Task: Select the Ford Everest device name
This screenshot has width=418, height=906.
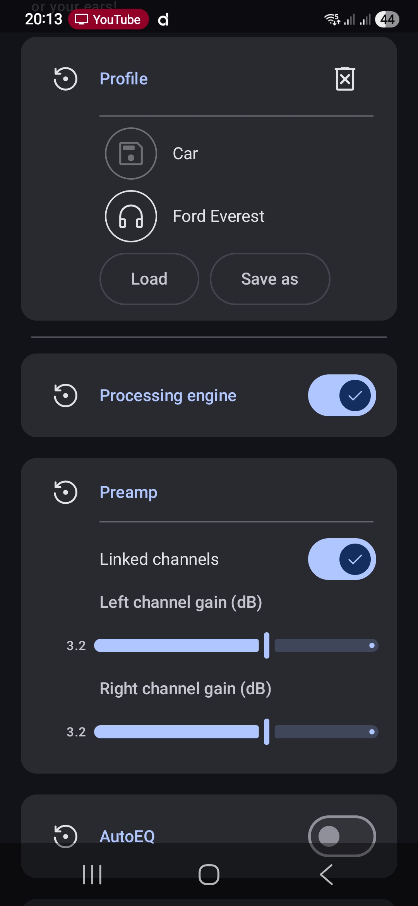Action: click(x=219, y=216)
